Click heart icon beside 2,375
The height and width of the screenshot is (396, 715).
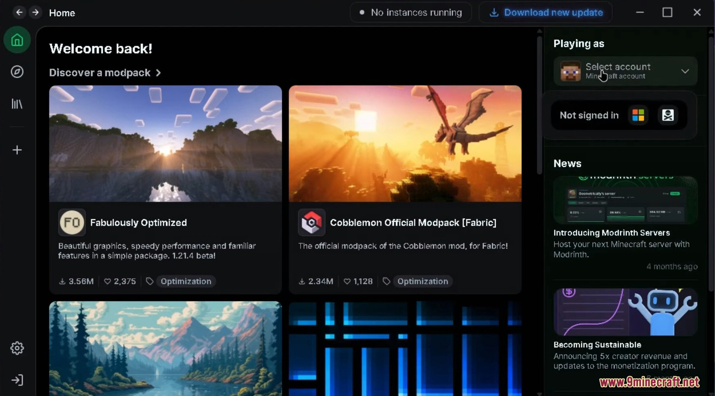[107, 281]
